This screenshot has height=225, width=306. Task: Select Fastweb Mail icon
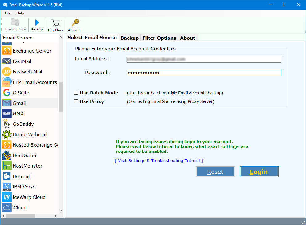coord(7,72)
